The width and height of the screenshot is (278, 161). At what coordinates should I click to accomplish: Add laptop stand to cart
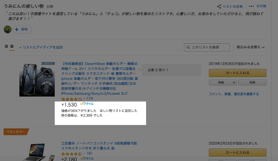click(237, 152)
